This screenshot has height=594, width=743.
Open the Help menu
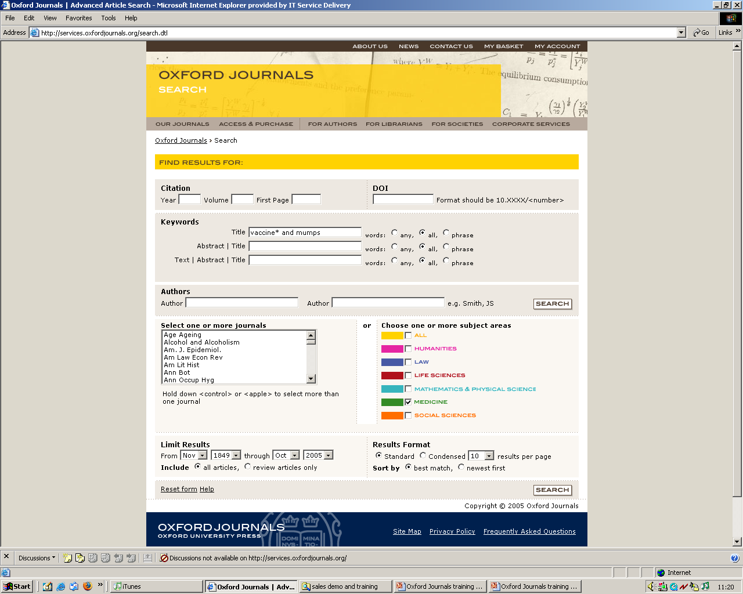(x=131, y=18)
